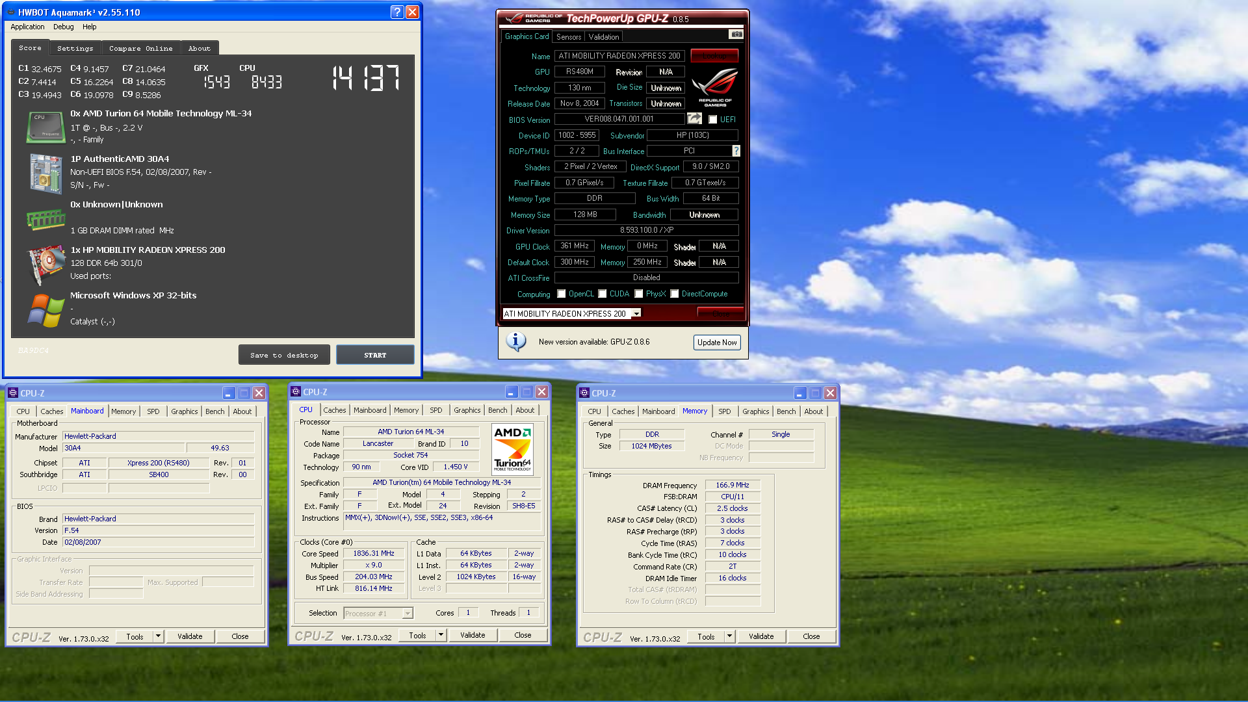Click the RAM module icon in Aquamark

coord(45,220)
